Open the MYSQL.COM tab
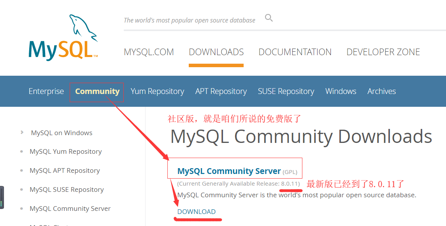446x226 pixels. point(149,52)
